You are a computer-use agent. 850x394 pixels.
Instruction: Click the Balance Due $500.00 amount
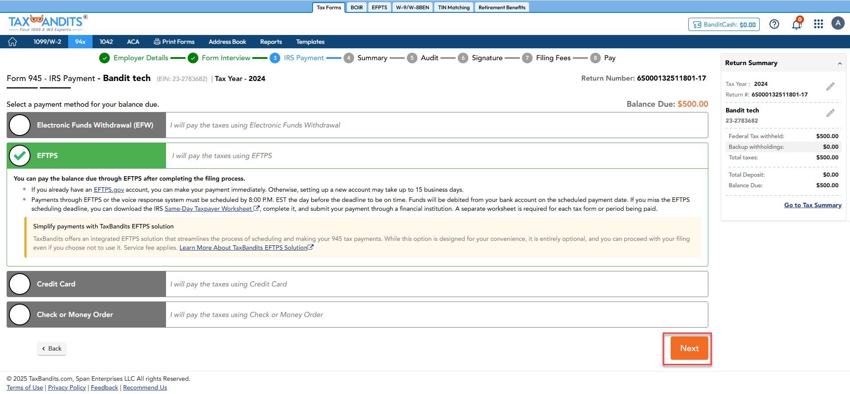(693, 104)
